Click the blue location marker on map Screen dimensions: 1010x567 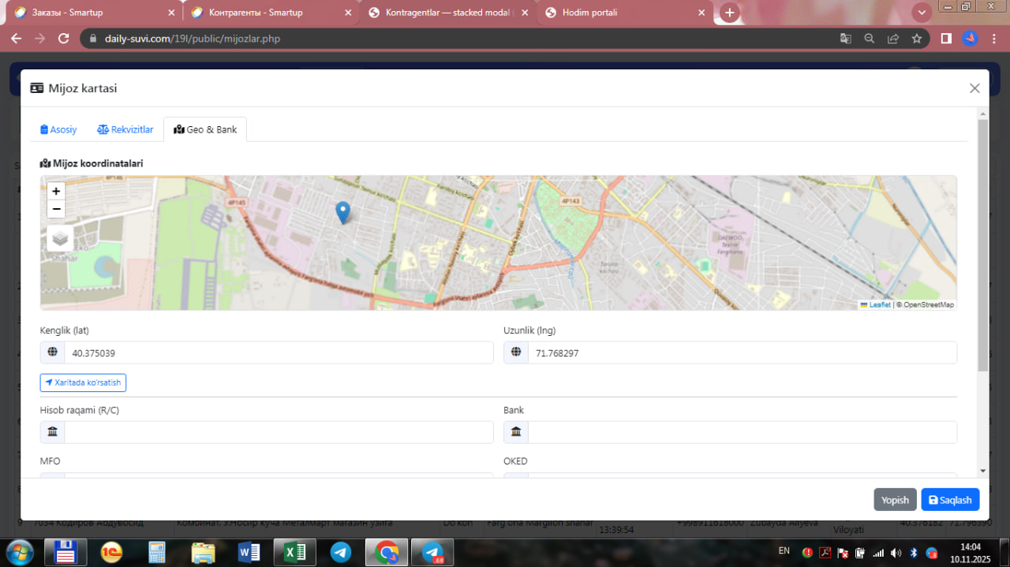point(342,211)
